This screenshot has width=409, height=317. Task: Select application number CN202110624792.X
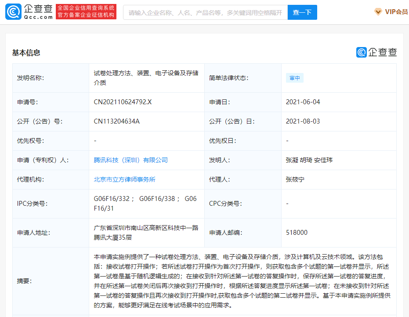click(123, 102)
